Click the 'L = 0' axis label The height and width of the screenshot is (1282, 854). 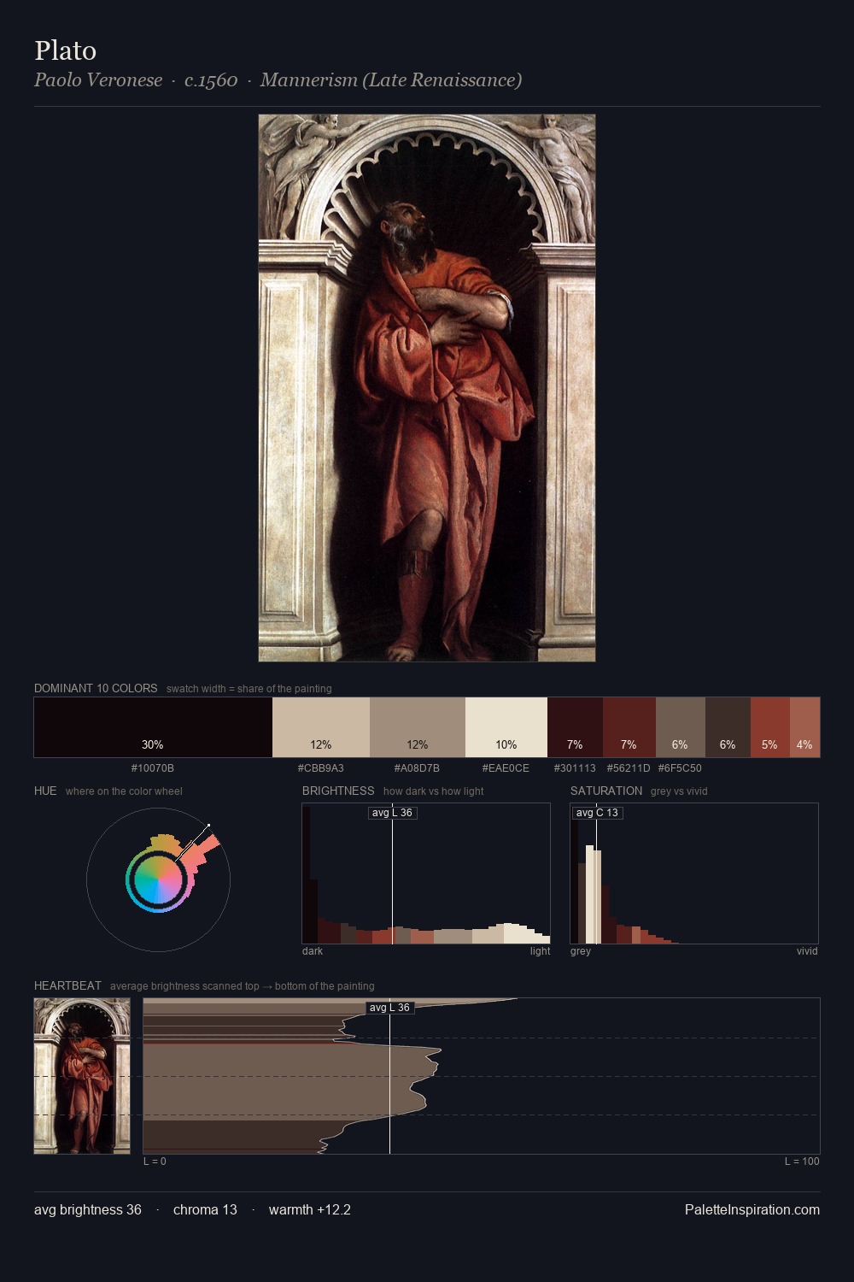coord(155,1161)
